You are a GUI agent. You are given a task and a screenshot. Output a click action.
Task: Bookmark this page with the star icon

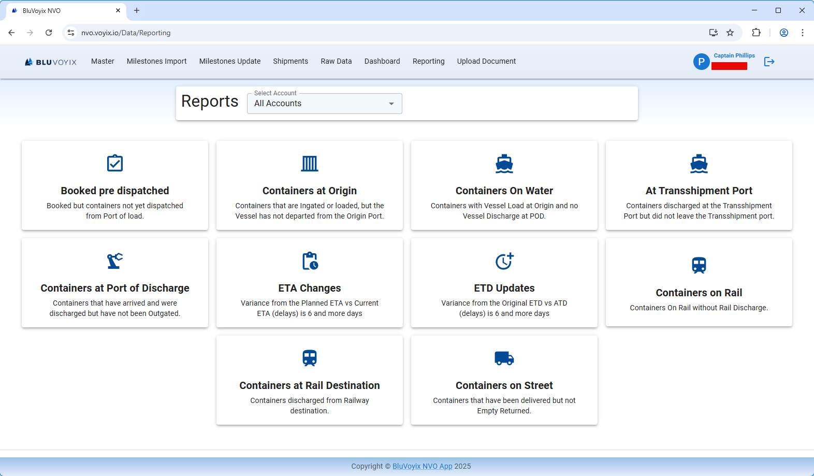pyautogui.click(x=730, y=33)
